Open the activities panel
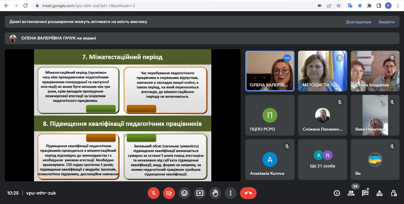This screenshot has height=204, width=404. tap(379, 193)
